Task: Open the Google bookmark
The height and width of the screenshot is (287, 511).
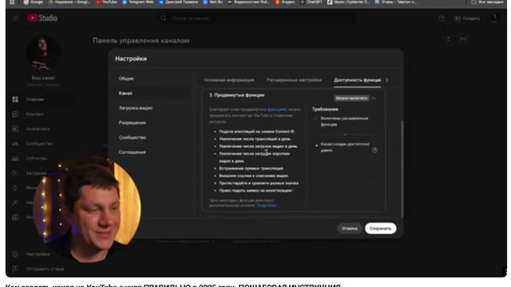Action: pos(34,2)
